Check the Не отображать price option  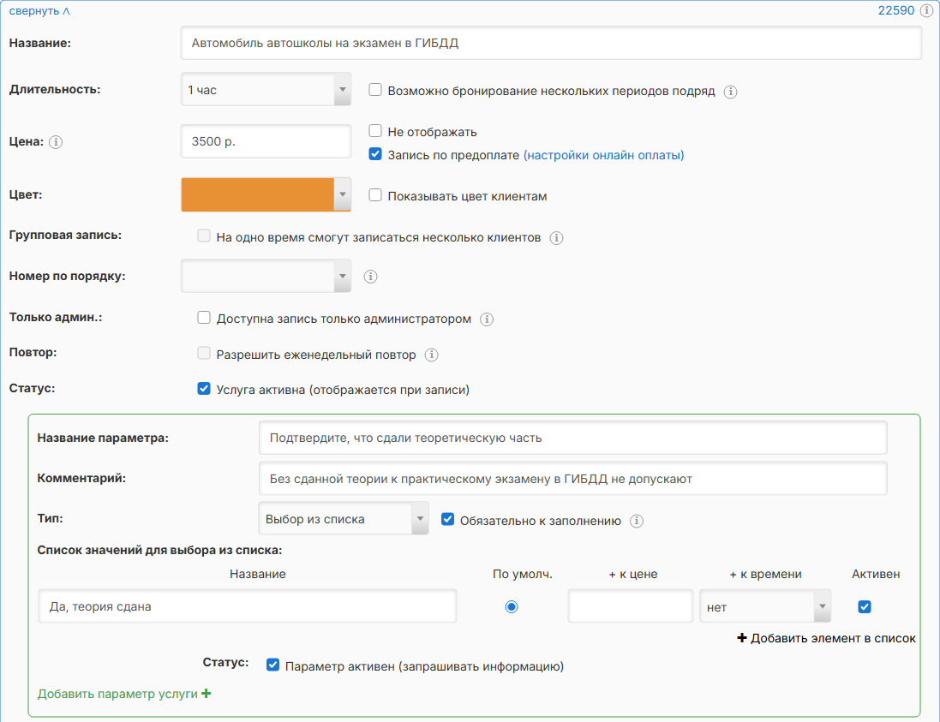[375, 131]
